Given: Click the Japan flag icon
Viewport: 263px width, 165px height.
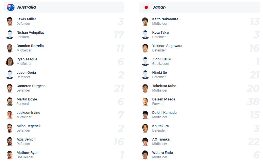Looking at the screenshot, I should pos(146,7).
